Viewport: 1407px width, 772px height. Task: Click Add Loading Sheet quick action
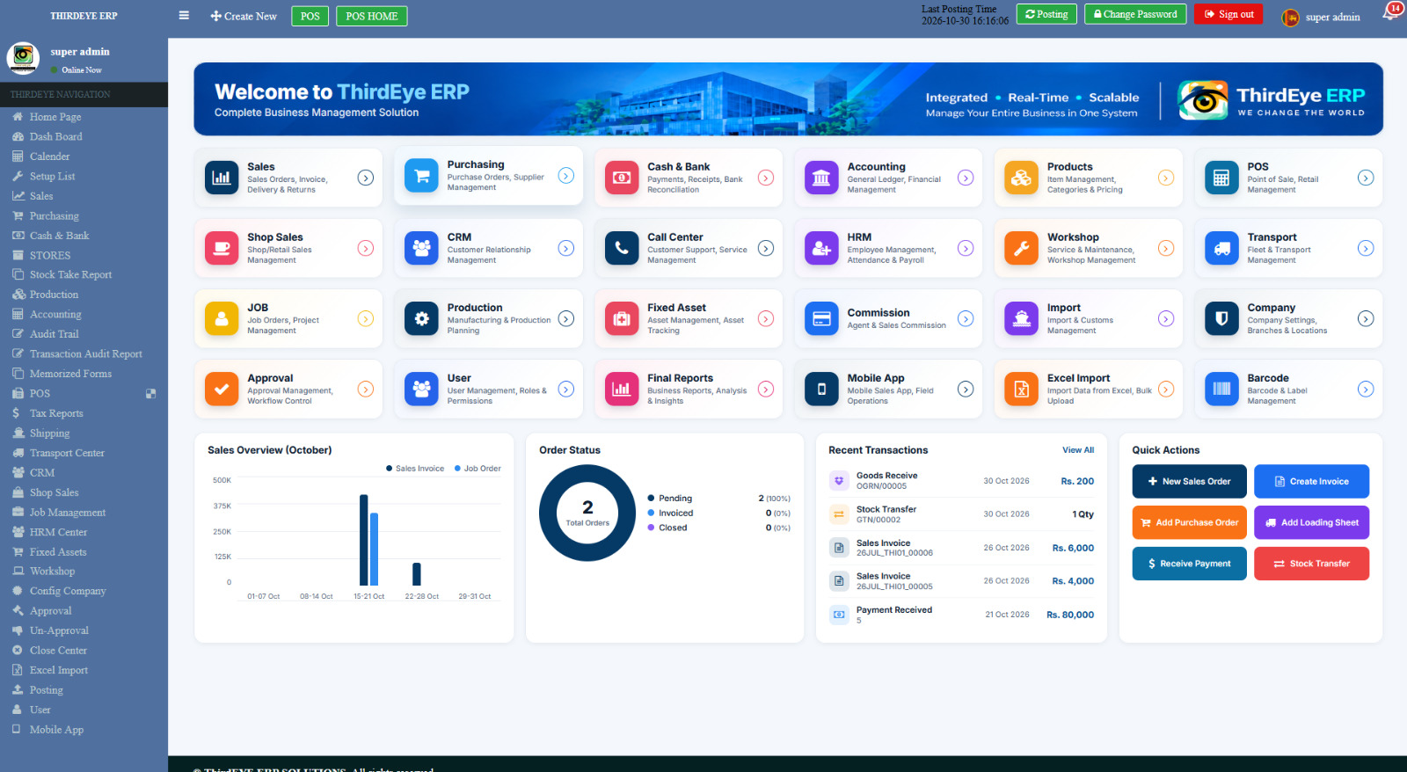(x=1311, y=522)
